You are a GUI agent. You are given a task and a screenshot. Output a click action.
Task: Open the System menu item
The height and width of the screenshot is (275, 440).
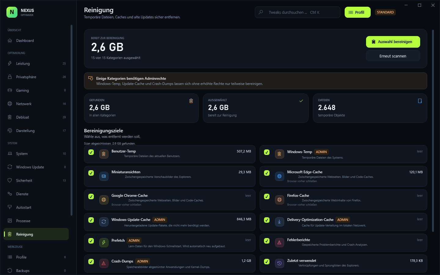(36, 153)
